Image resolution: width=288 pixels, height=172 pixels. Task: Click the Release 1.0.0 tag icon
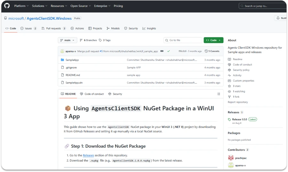[229, 120]
